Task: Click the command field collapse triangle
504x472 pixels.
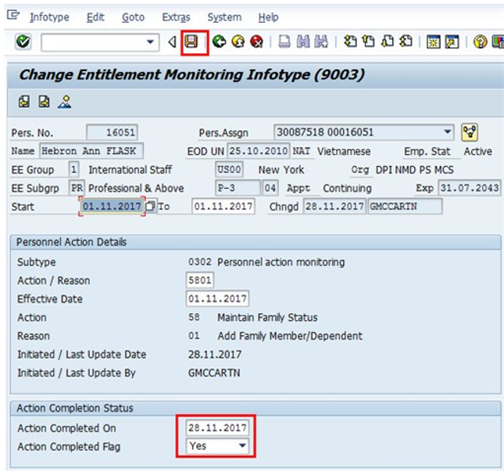Action: tap(172, 41)
